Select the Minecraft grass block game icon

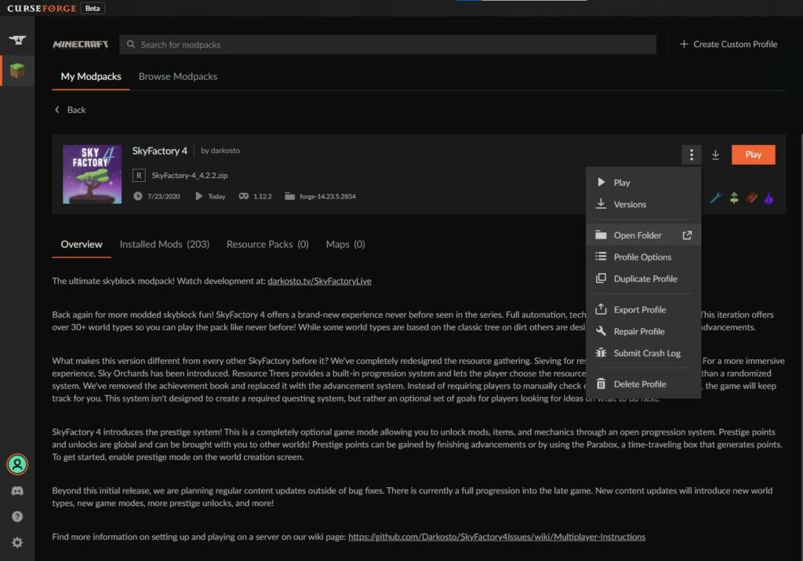17,70
